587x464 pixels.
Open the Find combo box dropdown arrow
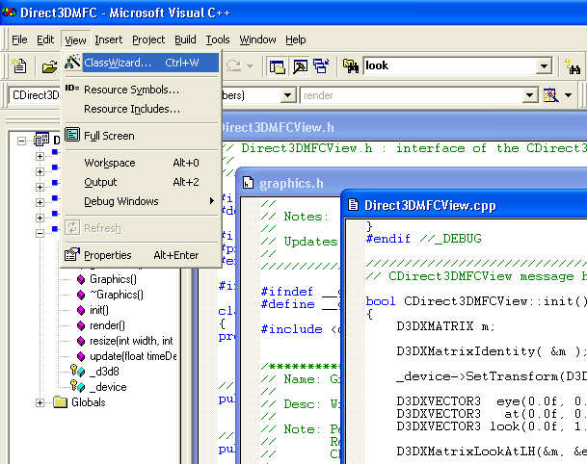pos(544,66)
